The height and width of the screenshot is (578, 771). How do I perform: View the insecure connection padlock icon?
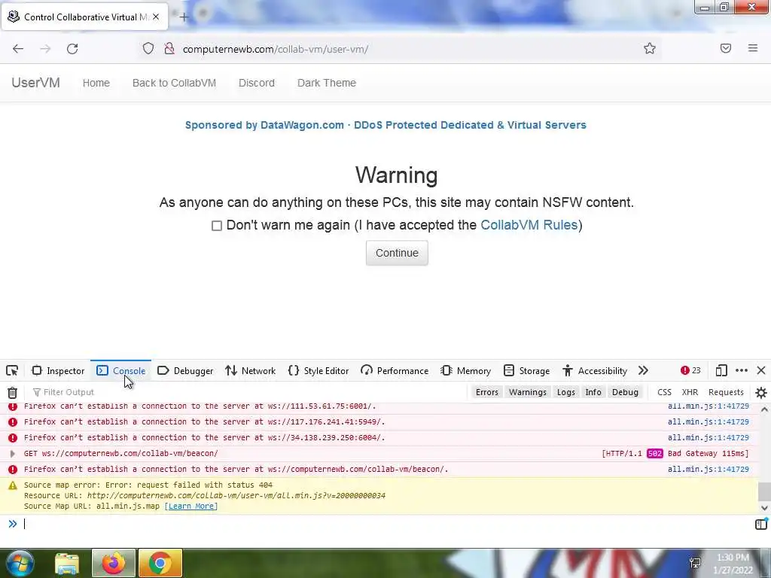tap(169, 48)
